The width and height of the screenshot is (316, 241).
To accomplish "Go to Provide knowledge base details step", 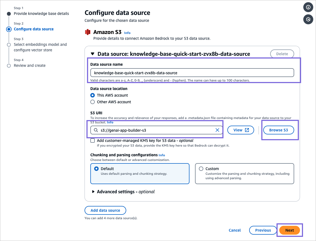I will (x=41, y=14).
